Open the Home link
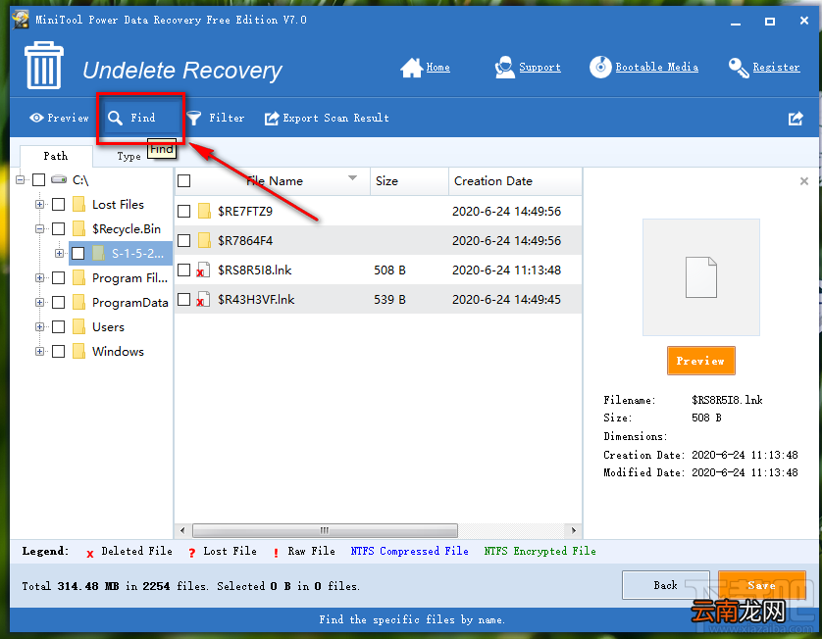Viewport: 822px width, 639px height. 437,67
